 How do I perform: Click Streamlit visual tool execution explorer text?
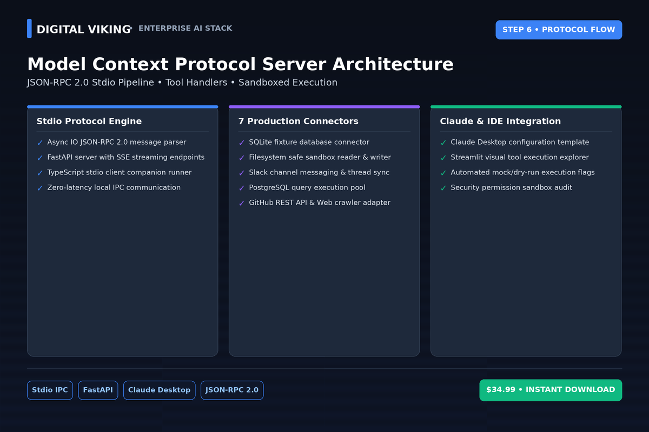pyautogui.click(x=520, y=157)
